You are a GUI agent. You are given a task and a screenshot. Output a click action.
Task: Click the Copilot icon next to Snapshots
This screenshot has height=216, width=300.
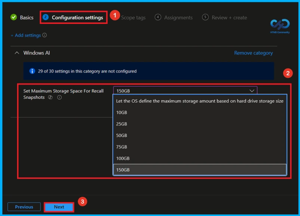[50, 97]
